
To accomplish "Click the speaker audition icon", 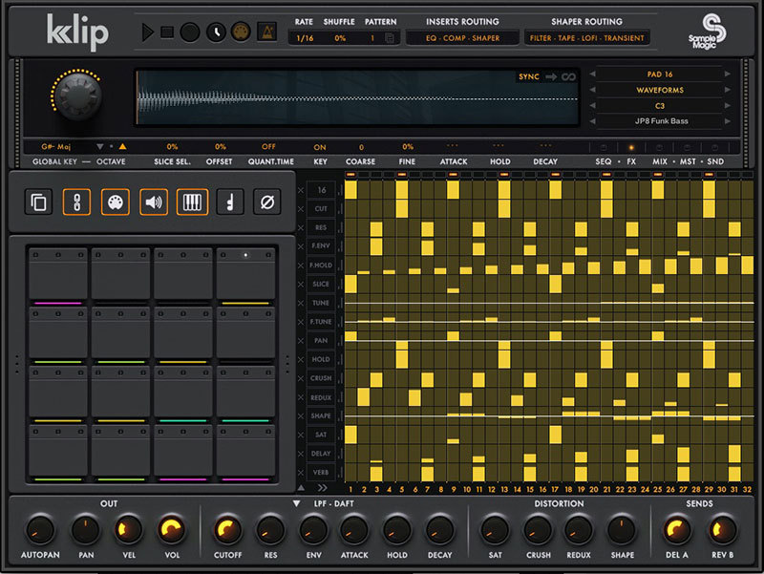I will (x=153, y=202).
